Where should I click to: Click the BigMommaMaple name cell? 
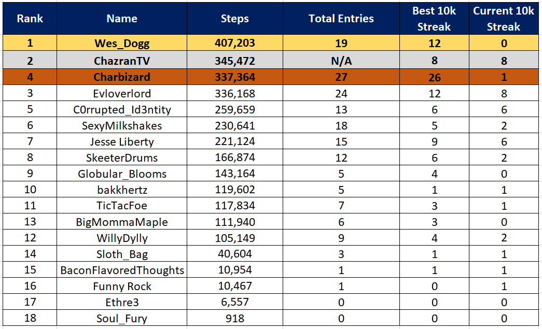122,222
